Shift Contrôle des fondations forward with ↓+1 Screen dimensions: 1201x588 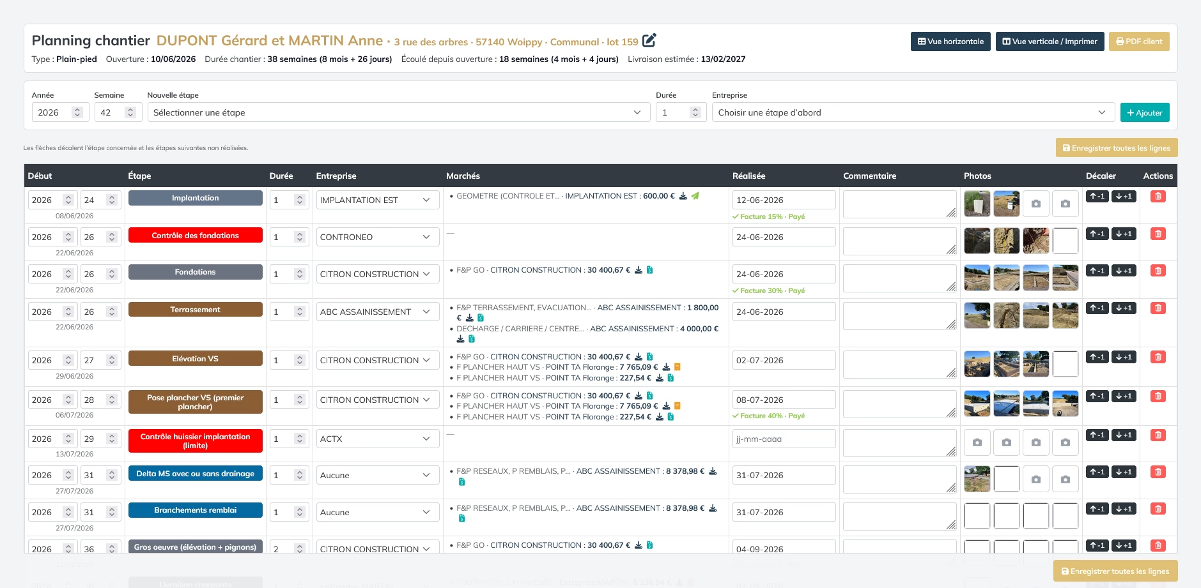1124,234
